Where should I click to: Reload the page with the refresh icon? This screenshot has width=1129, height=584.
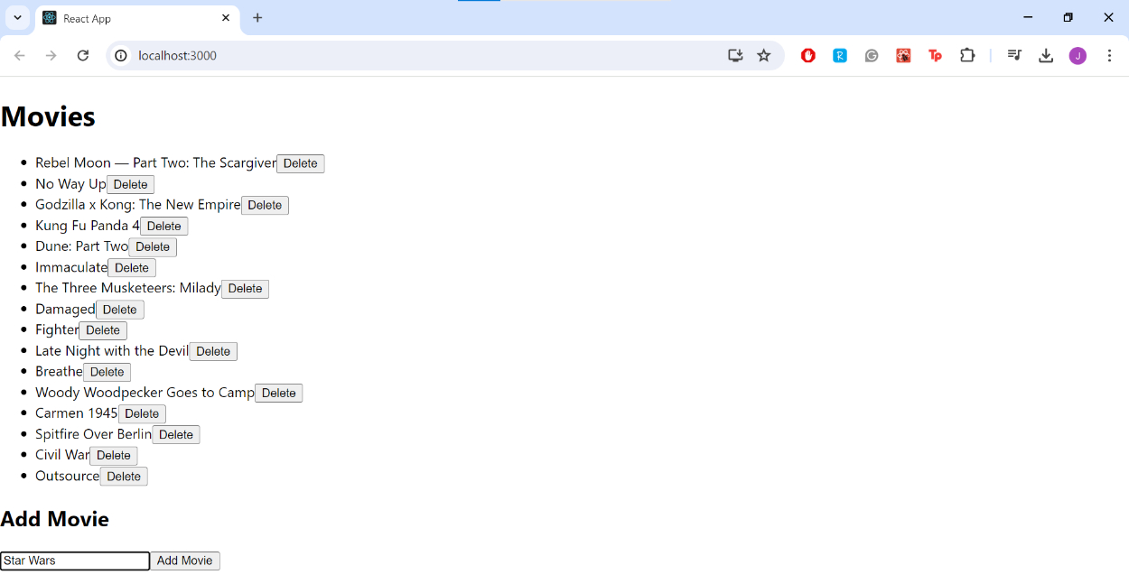point(83,56)
